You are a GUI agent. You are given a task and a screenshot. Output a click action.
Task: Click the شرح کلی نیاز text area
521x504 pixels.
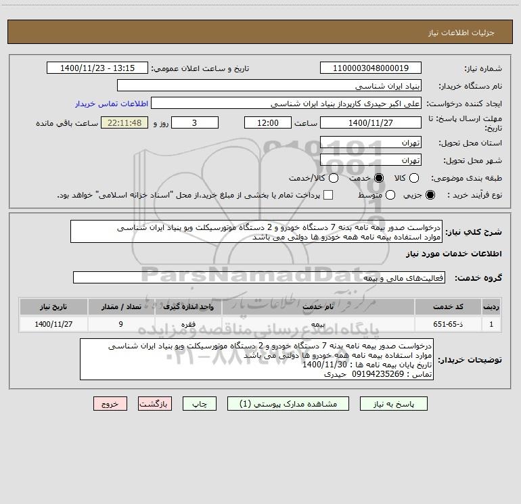click(256, 231)
